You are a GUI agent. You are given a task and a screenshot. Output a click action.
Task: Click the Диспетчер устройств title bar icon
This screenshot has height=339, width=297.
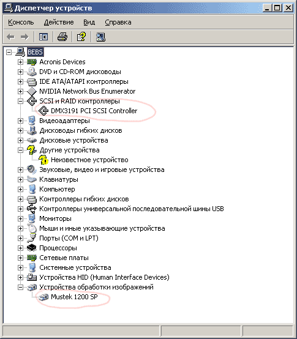pos(9,8)
